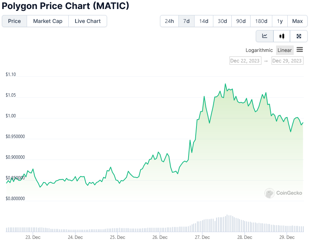Open the Live Chart tab
Viewport: 311px width, 243px height.
tap(88, 21)
